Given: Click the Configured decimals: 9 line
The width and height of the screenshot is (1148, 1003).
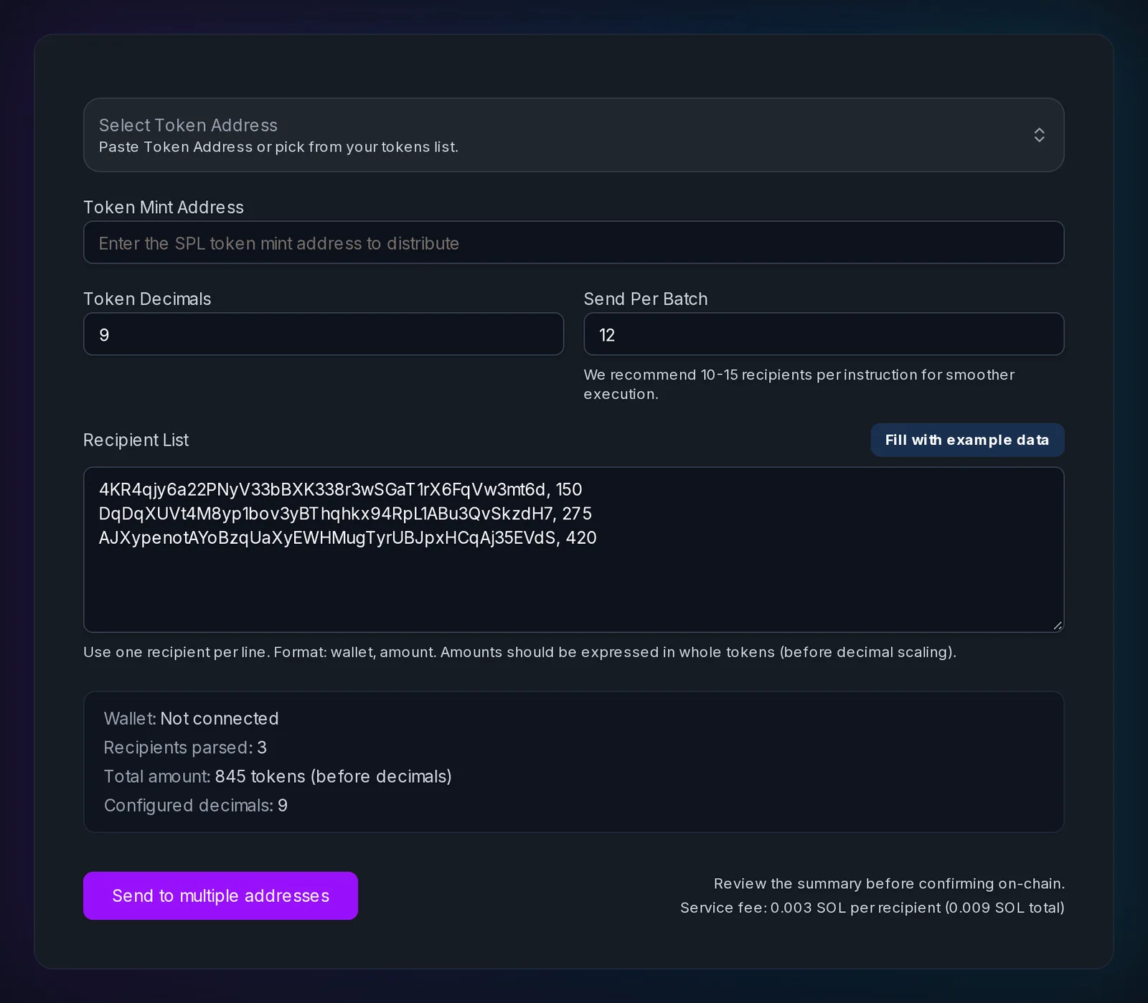Looking at the screenshot, I should coord(196,805).
